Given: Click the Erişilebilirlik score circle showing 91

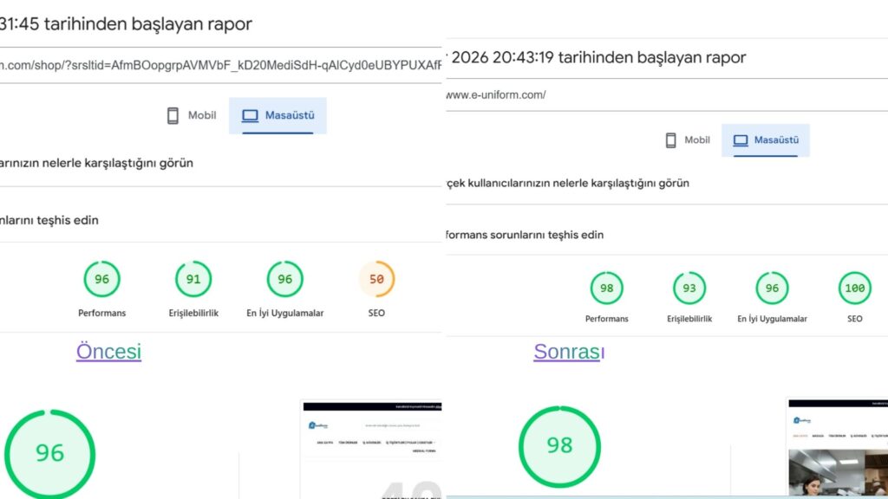Looking at the screenshot, I should pos(193,280).
